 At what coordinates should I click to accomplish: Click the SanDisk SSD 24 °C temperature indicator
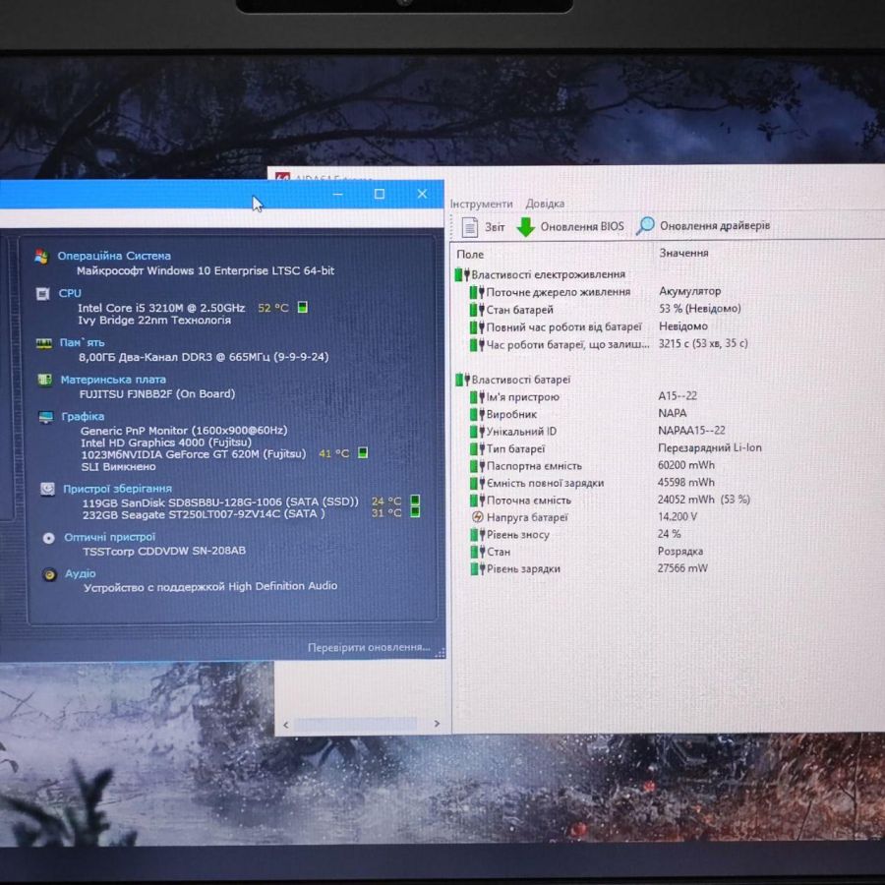(415, 501)
